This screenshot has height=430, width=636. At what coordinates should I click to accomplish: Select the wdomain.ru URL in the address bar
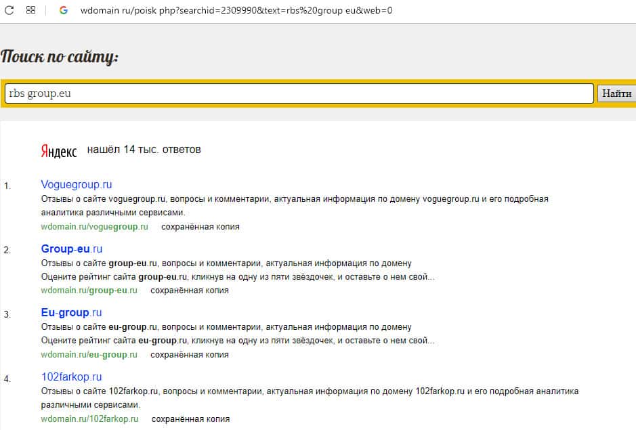point(236,11)
